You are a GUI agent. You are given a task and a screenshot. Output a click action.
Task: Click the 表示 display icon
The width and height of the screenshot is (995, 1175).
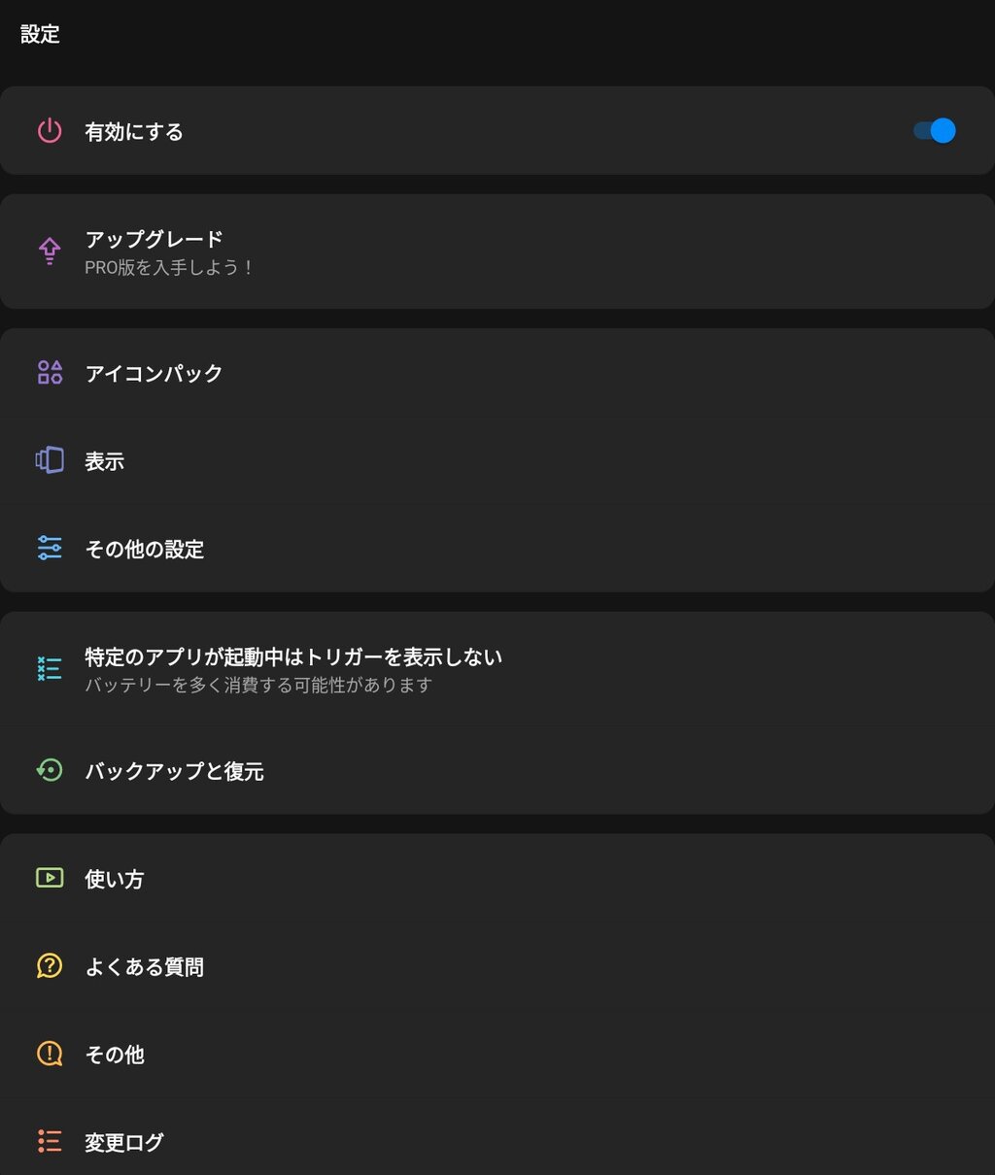coord(50,460)
